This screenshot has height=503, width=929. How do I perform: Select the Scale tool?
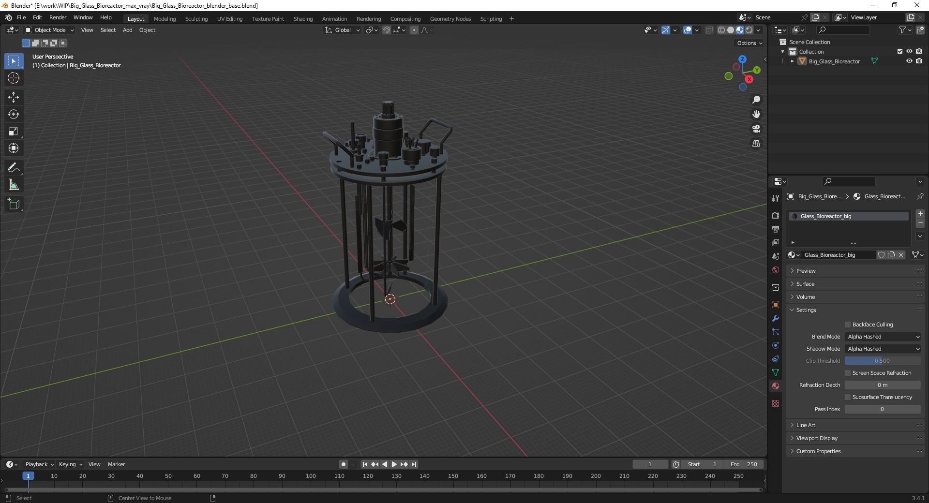pyautogui.click(x=14, y=131)
